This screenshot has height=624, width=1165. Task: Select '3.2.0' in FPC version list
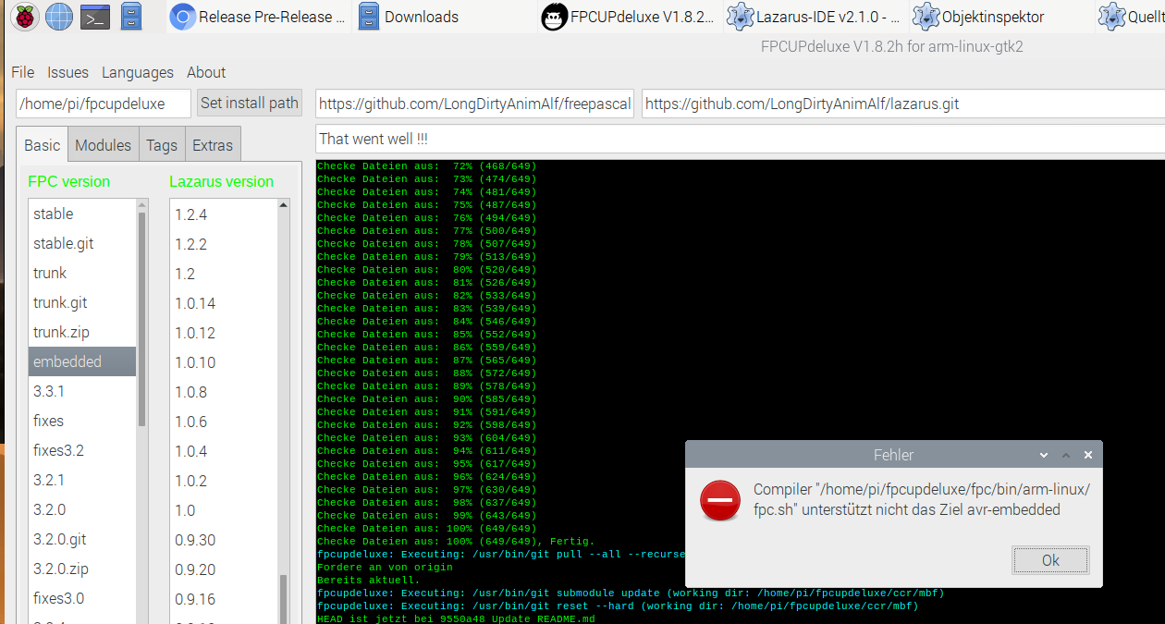click(82, 509)
